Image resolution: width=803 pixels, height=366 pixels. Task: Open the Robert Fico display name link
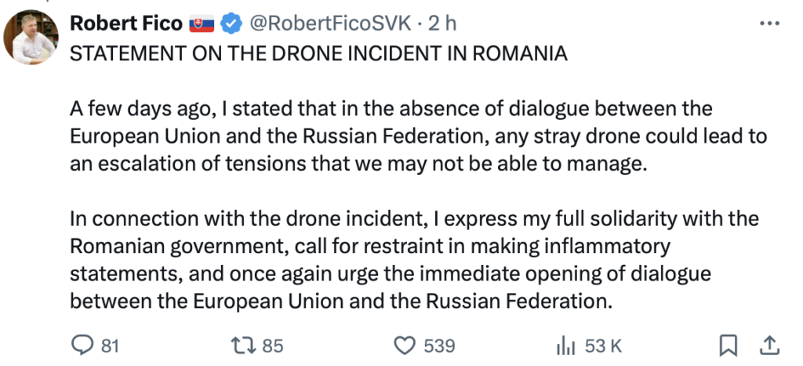126,24
